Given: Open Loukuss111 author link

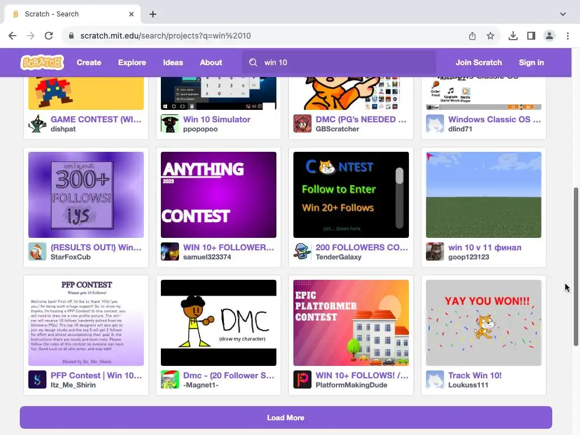Looking at the screenshot, I should point(468,385).
